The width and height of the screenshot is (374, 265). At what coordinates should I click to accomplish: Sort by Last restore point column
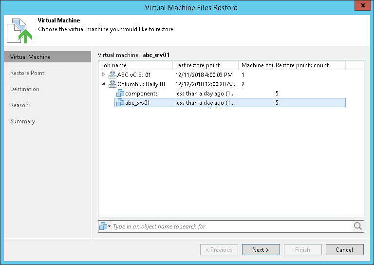pyautogui.click(x=206, y=65)
